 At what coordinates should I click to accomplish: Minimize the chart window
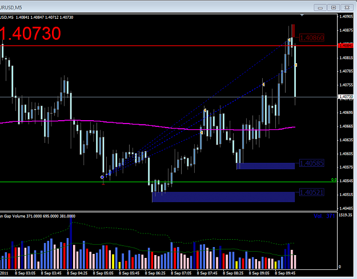[x=320, y=8]
